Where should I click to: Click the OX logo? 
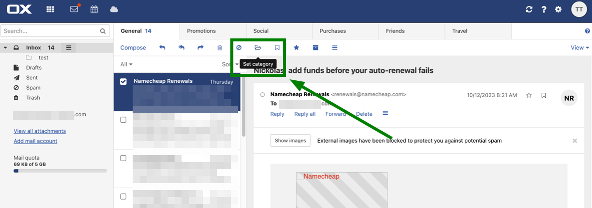(x=19, y=9)
